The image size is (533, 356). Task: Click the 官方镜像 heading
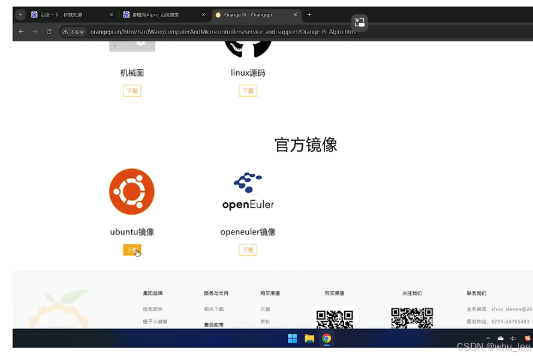306,145
